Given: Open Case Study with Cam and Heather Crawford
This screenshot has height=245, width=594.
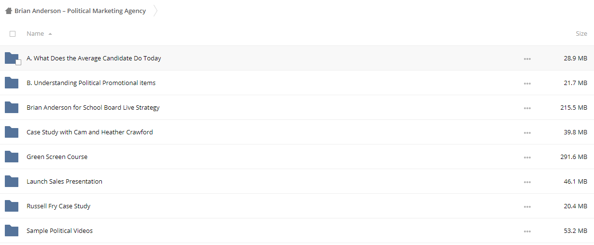Looking at the screenshot, I should pyautogui.click(x=90, y=132).
